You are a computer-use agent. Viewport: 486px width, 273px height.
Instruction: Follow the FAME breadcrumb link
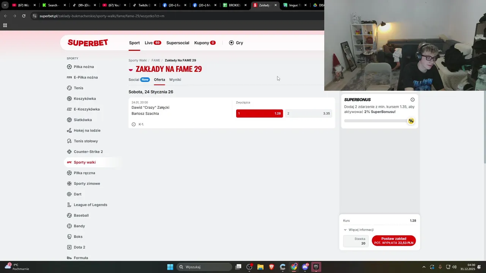click(x=156, y=60)
